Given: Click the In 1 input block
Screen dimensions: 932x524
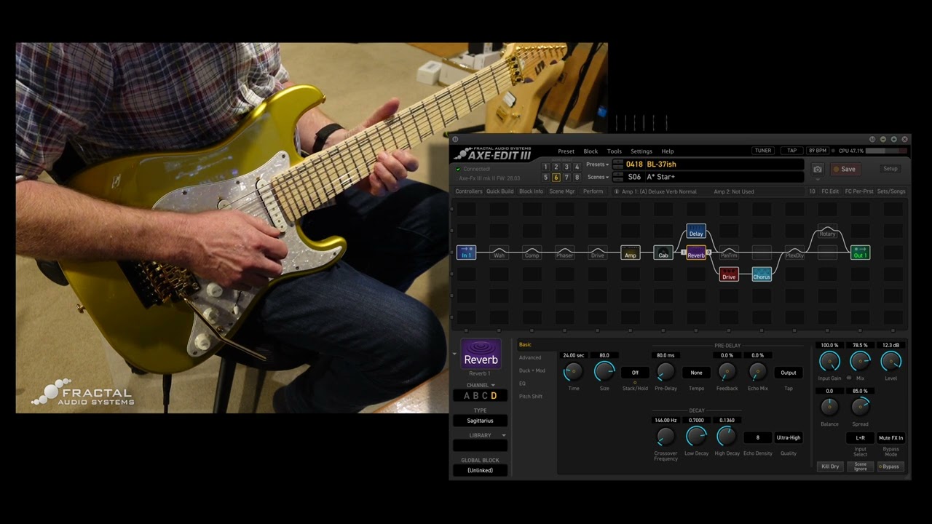Looking at the screenshot, I should pyautogui.click(x=466, y=253).
